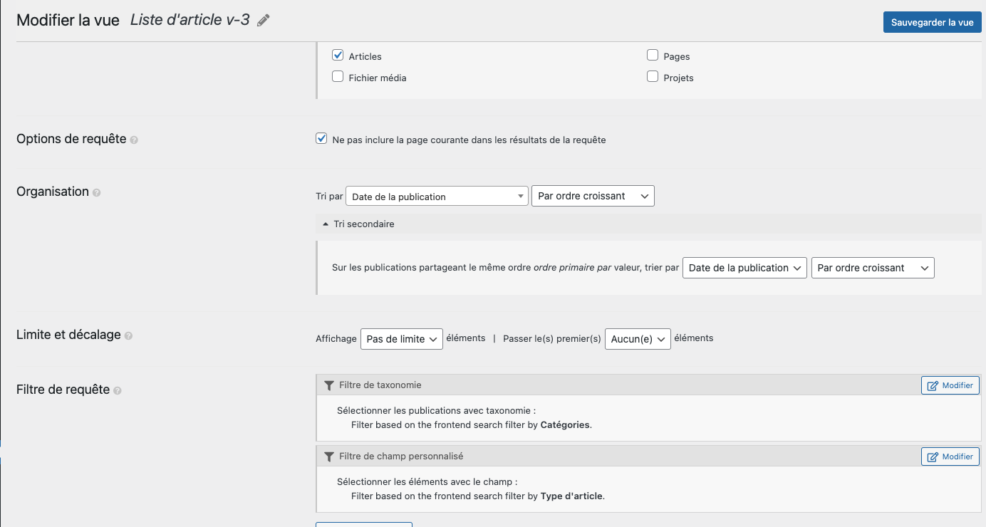986x527 pixels.
Task: Open the 'Aucun(e)' offset dropdown
Action: point(638,339)
